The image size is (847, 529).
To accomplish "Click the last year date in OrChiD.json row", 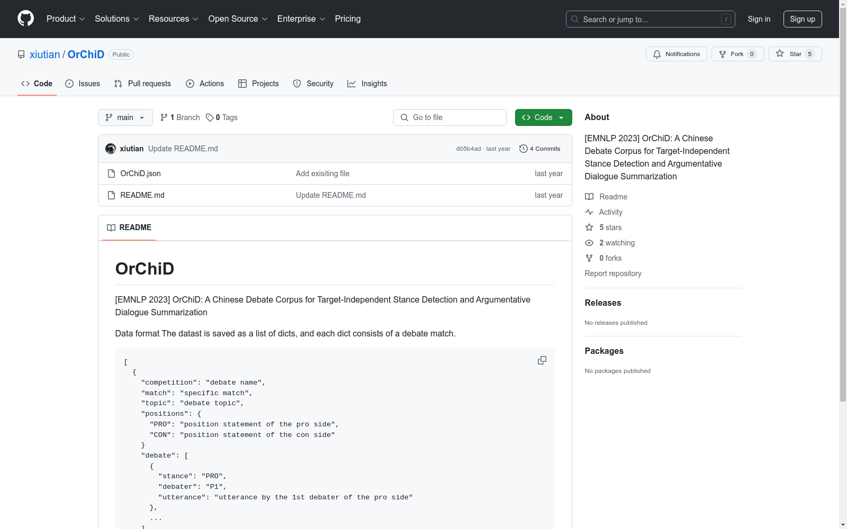I will [x=548, y=174].
